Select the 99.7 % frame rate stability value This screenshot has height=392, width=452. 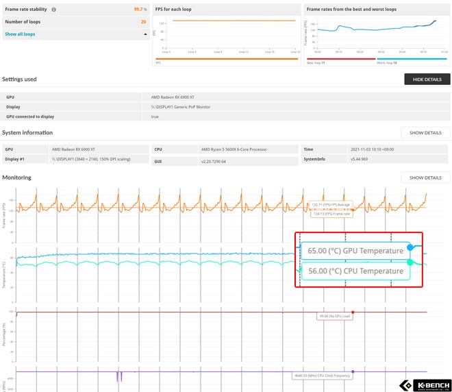tap(140, 9)
